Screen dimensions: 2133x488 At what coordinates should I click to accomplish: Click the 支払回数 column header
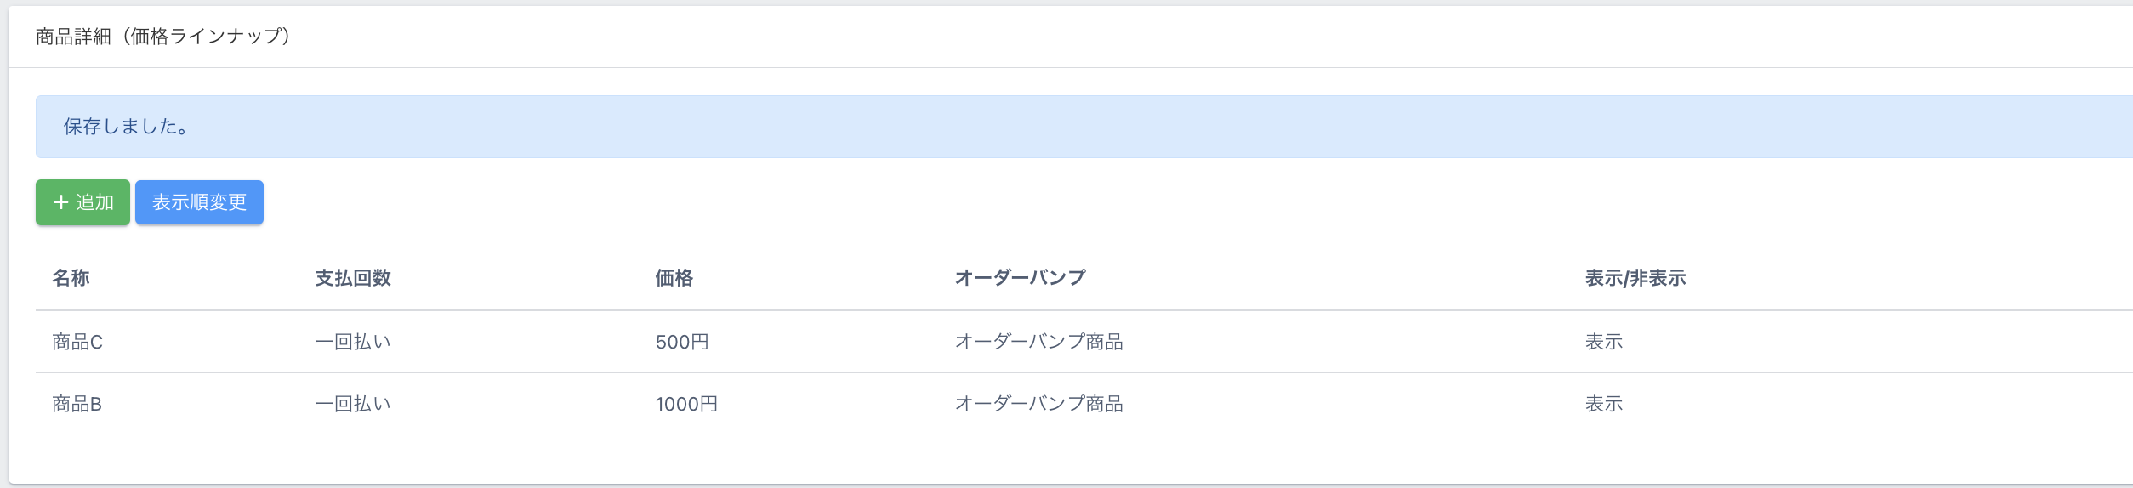[353, 278]
